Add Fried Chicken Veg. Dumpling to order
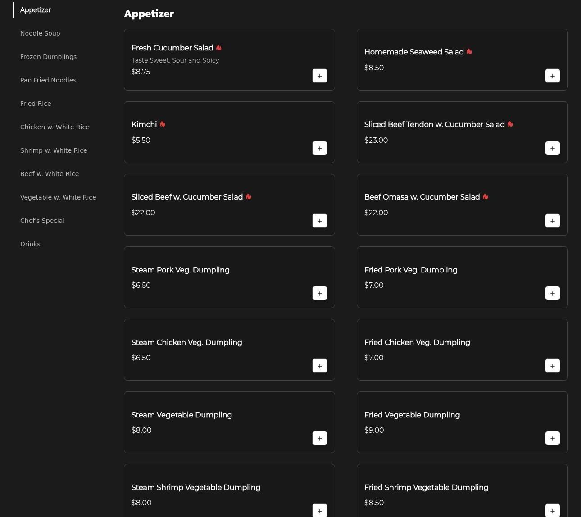 [x=552, y=366]
